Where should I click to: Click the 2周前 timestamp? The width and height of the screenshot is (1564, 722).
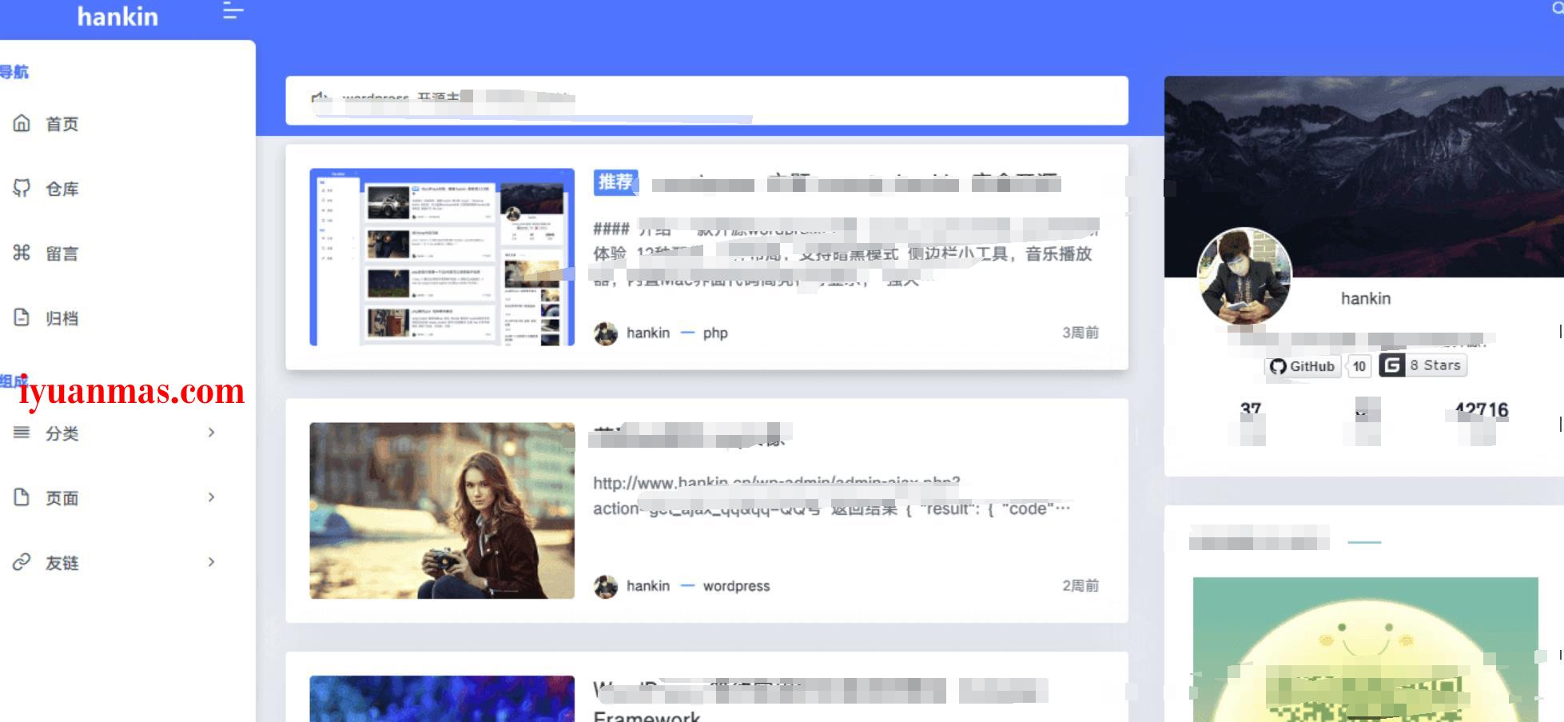tap(1080, 586)
